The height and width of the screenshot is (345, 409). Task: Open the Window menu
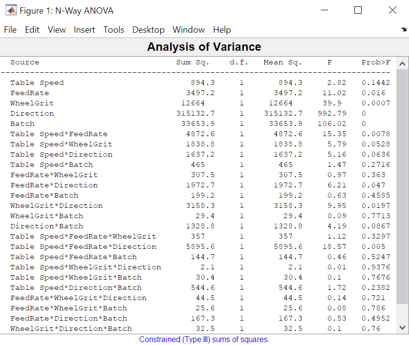[x=188, y=30]
